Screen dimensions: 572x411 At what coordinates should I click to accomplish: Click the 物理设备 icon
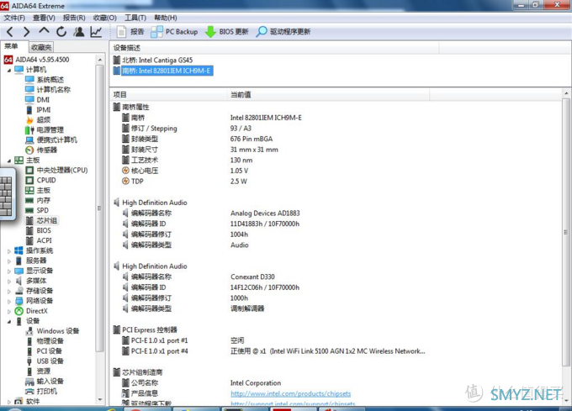point(29,341)
